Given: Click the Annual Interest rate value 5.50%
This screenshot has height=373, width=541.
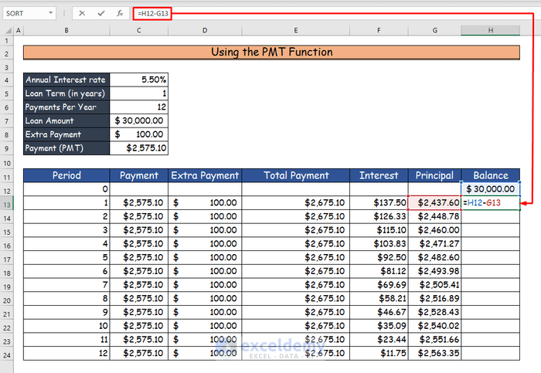Looking at the screenshot, I should (x=140, y=80).
